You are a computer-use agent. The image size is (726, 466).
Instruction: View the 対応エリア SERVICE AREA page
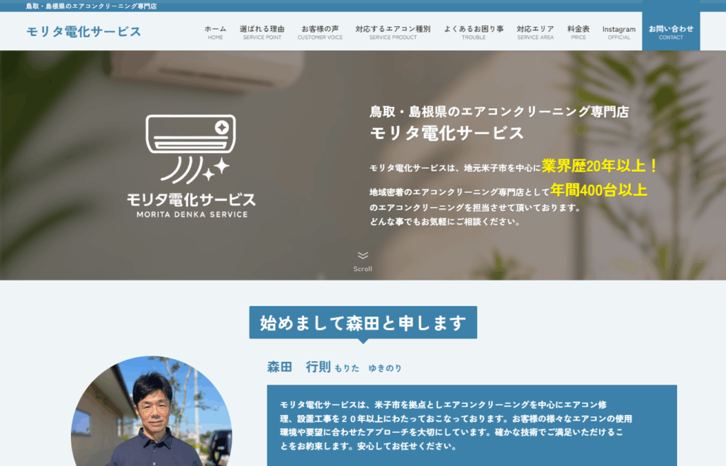pos(535,31)
